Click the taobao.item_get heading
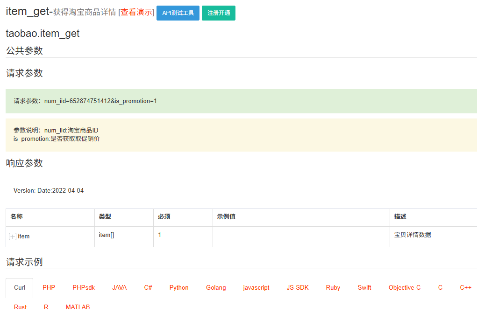 (43, 34)
